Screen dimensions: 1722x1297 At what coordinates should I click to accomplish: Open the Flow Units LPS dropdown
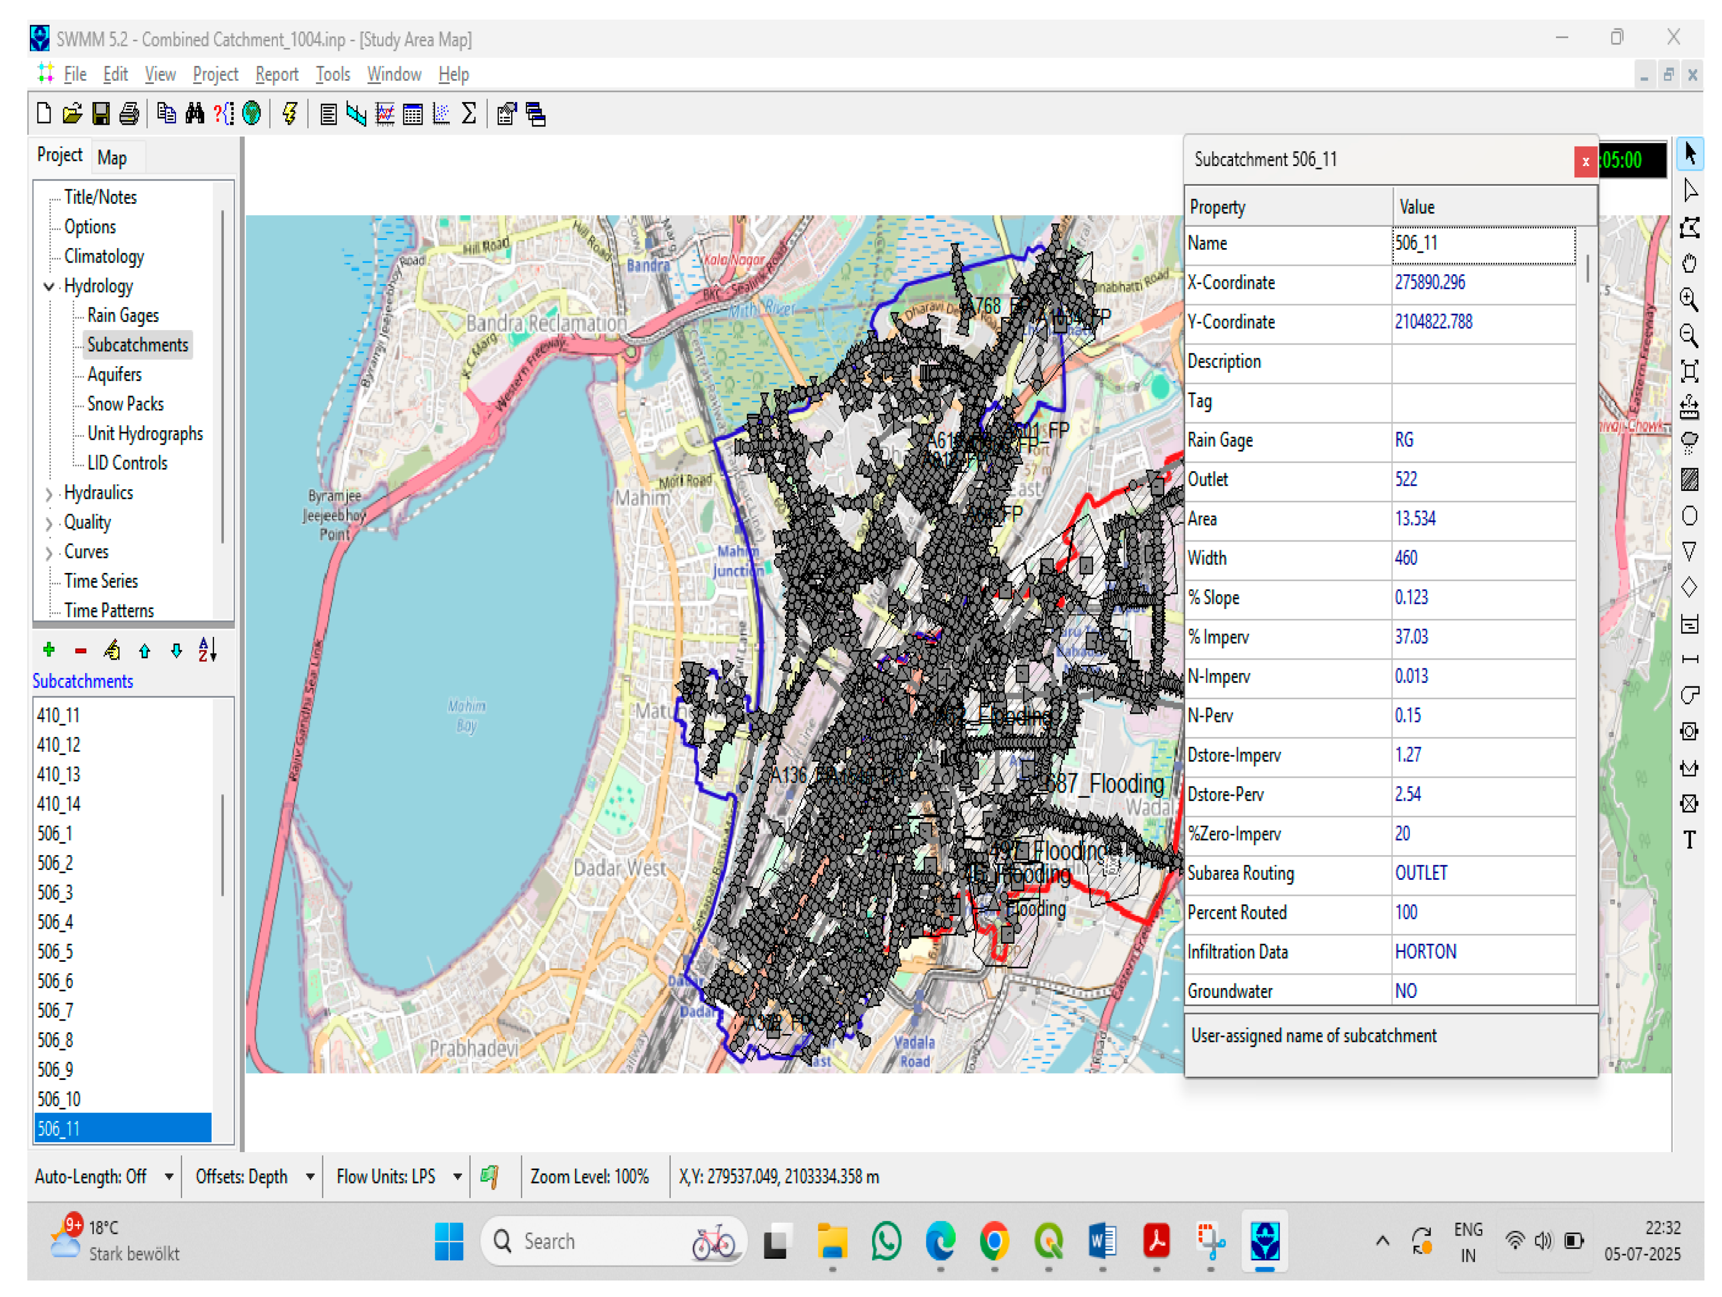(458, 1176)
